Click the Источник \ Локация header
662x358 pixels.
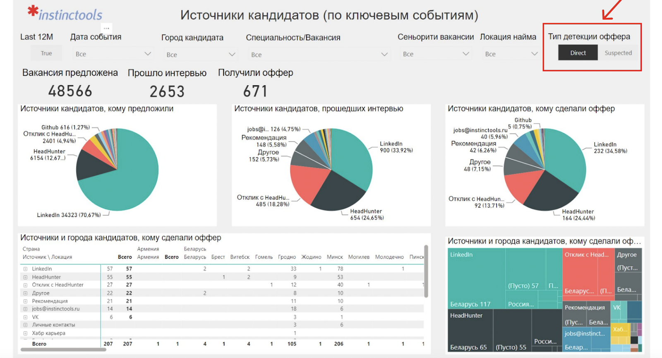[47, 257]
